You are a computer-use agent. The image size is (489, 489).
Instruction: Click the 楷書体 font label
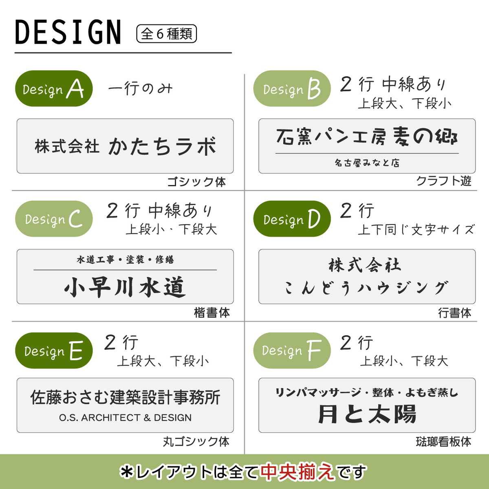tap(212, 313)
